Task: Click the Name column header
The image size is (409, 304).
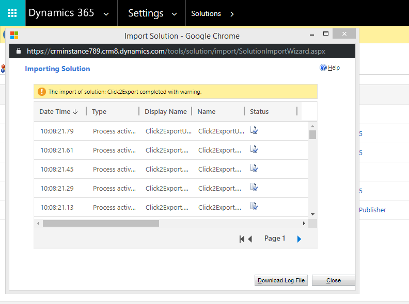Action: (207, 112)
